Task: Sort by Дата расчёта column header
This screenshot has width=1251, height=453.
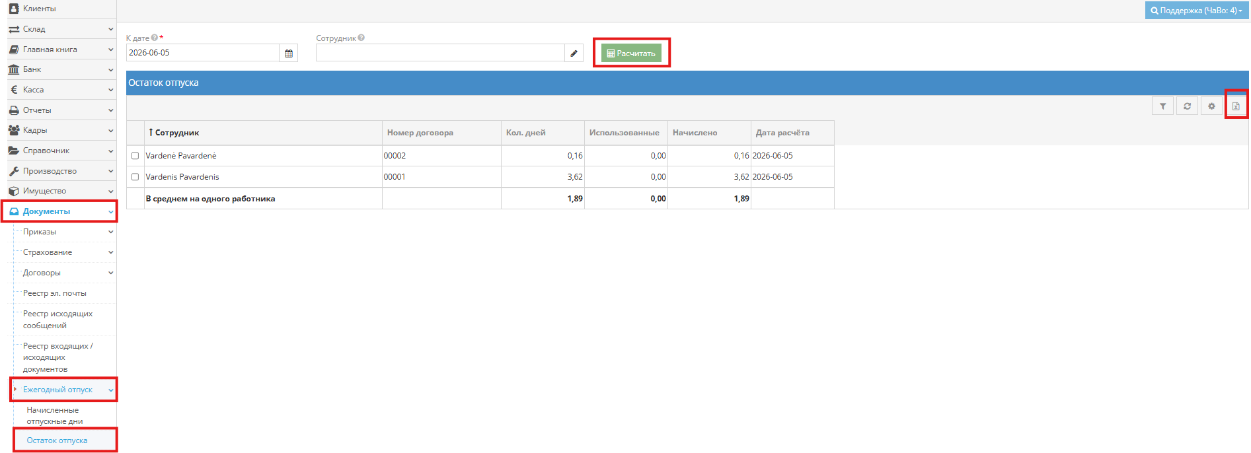Action: click(x=792, y=133)
